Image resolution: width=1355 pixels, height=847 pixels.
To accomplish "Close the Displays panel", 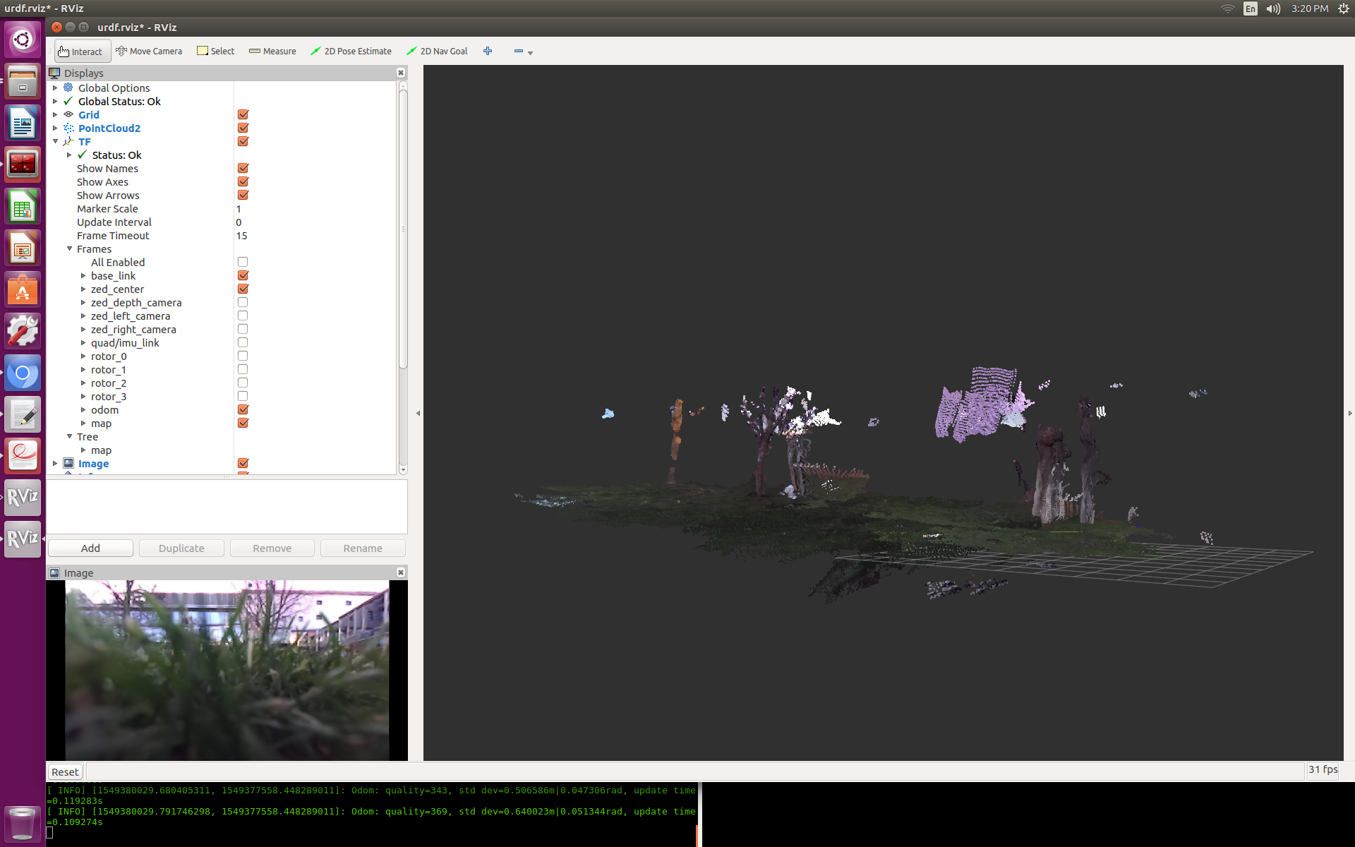I will click(400, 73).
